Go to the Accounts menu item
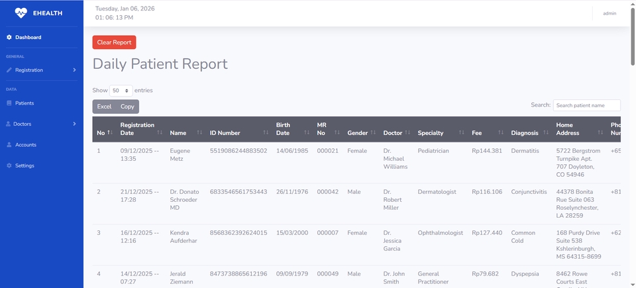The width and height of the screenshot is (636, 288). point(26,144)
